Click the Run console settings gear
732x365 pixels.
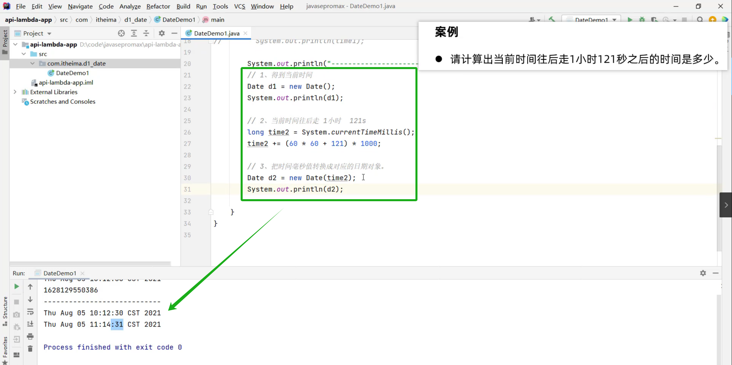tap(703, 273)
